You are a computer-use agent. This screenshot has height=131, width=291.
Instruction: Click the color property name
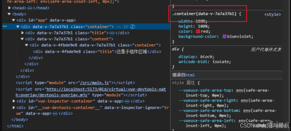coord(184,31)
